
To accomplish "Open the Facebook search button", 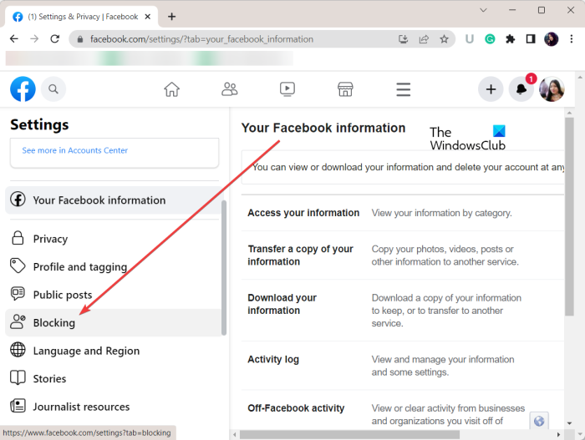I will [53, 89].
